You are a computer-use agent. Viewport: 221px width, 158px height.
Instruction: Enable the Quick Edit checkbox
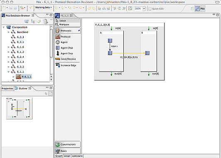(150, 9)
